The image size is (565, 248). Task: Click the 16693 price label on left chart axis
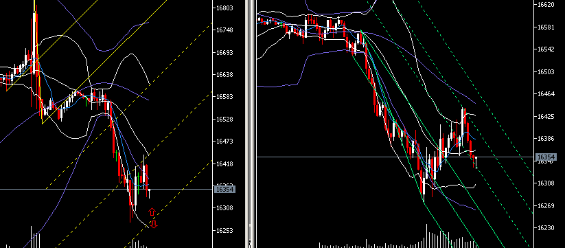point(224,53)
